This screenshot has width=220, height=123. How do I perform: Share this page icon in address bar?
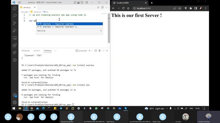point(175,8)
